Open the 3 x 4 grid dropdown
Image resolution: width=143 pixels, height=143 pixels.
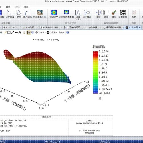click(42, 33)
